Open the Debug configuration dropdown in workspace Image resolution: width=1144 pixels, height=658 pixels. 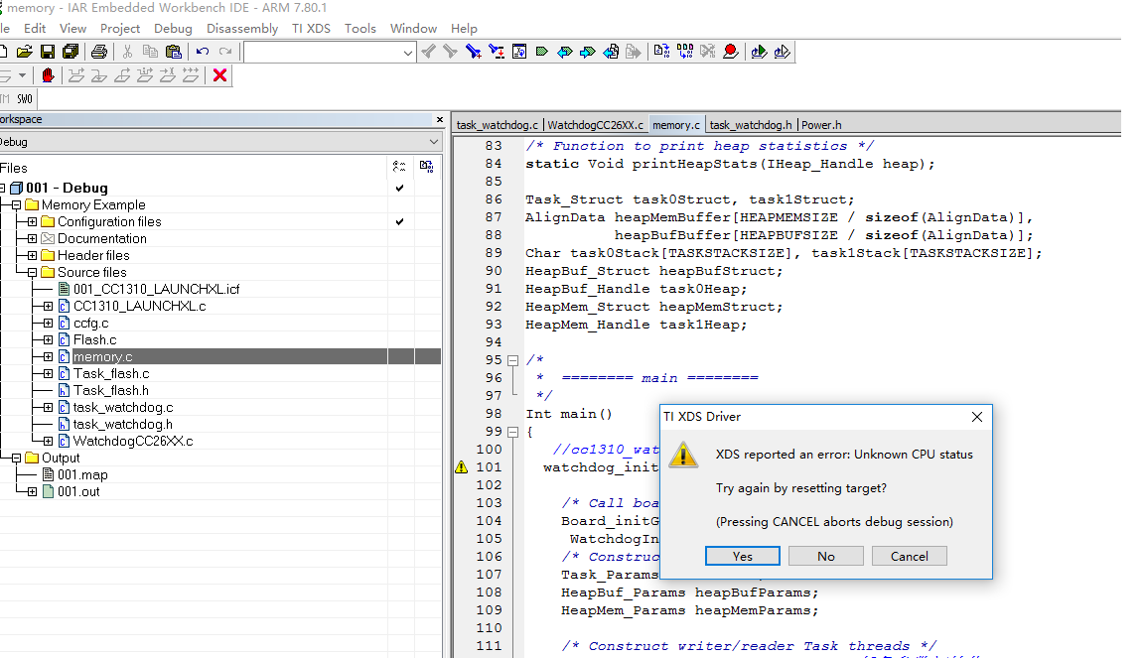pos(433,142)
